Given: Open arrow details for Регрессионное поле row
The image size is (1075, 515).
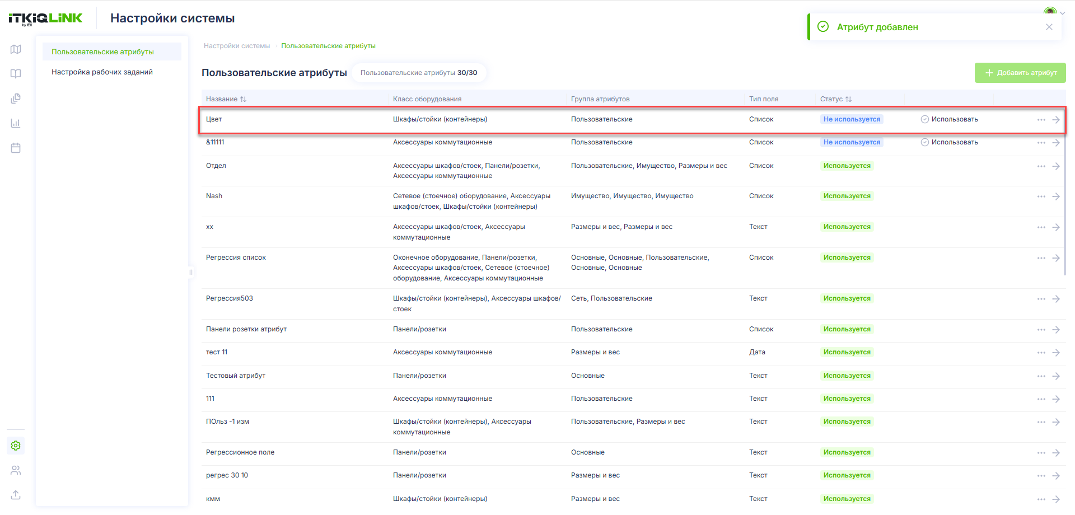Looking at the screenshot, I should 1056,453.
